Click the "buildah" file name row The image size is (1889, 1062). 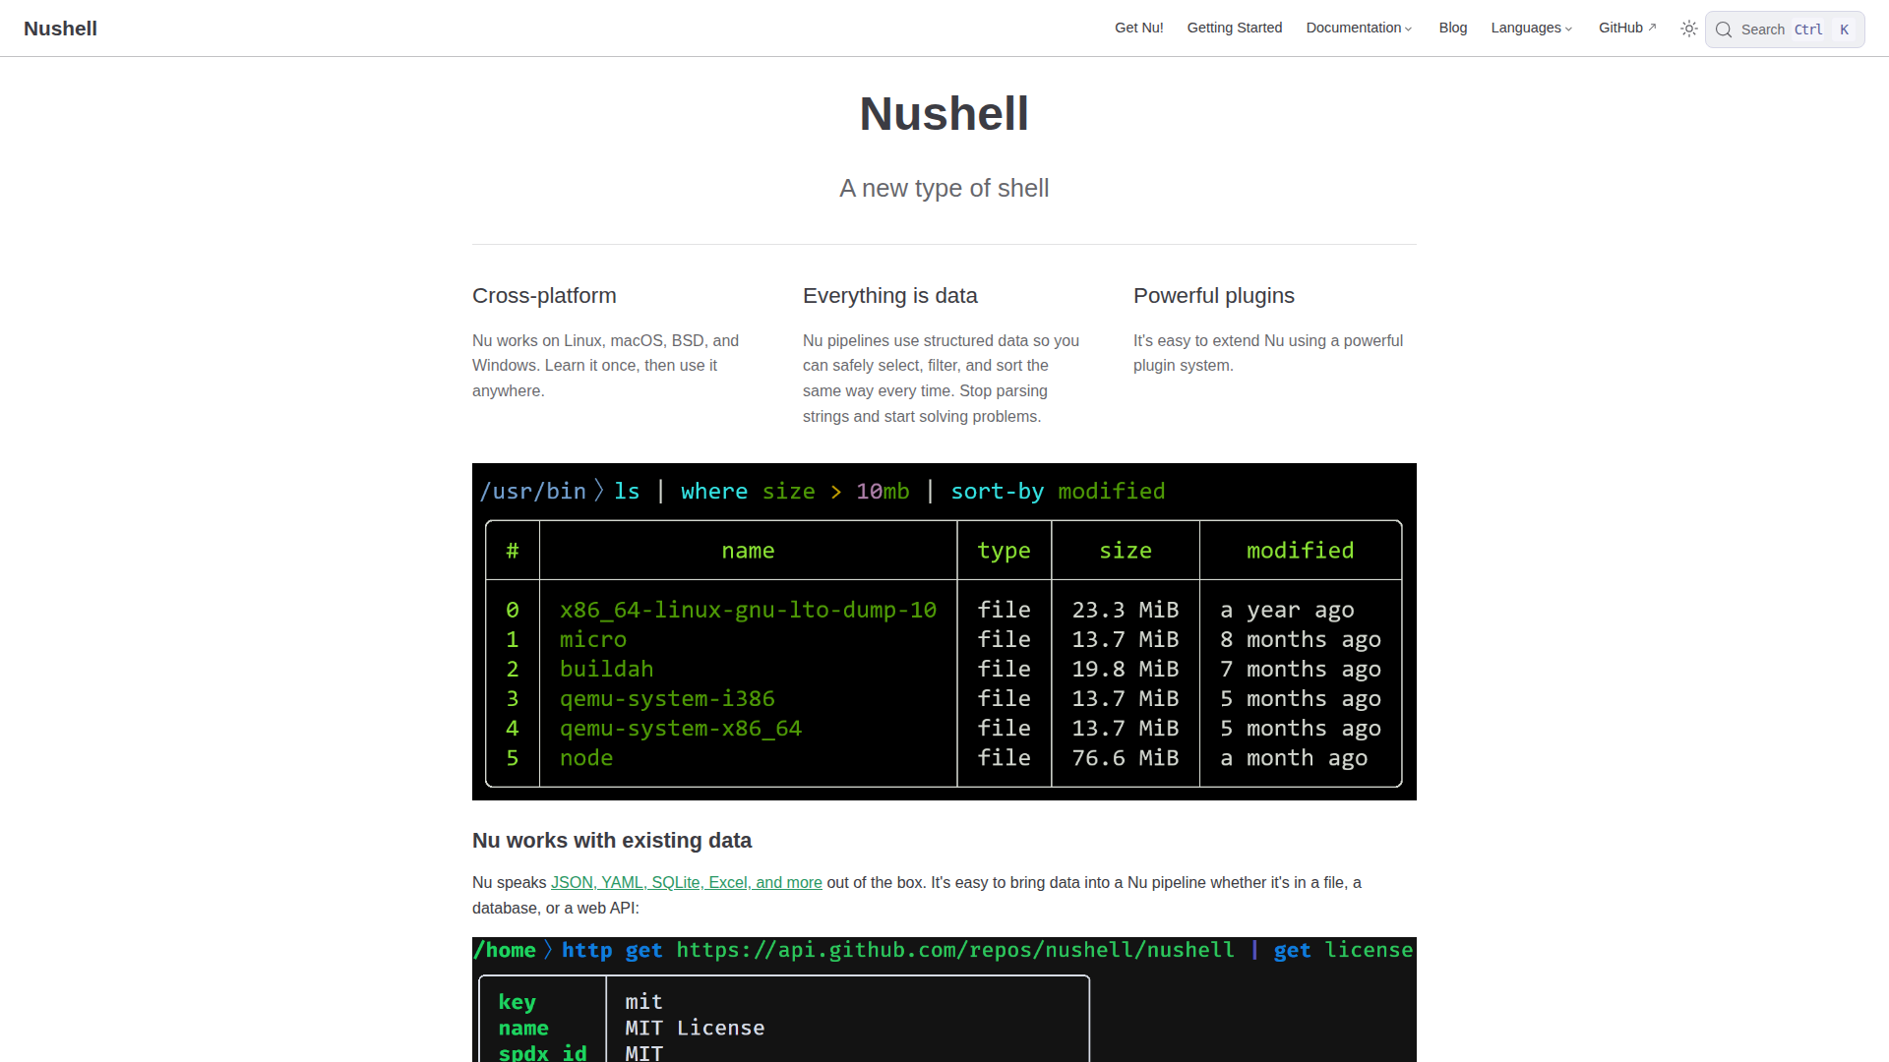click(x=606, y=669)
